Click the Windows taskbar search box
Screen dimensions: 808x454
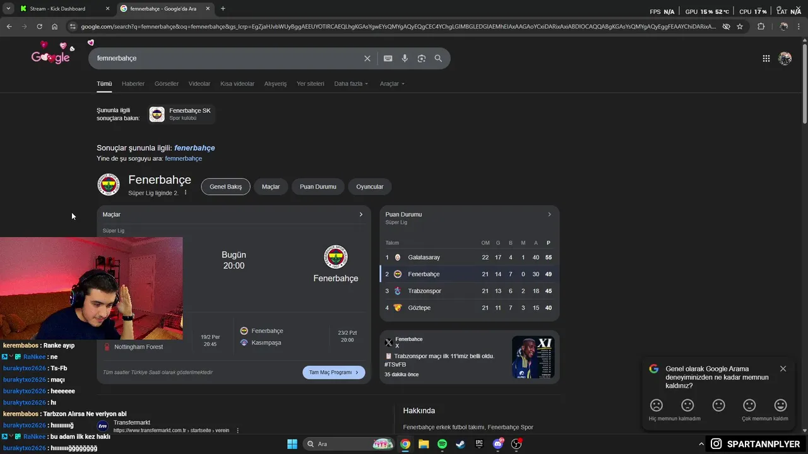click(x=350, y=444)
